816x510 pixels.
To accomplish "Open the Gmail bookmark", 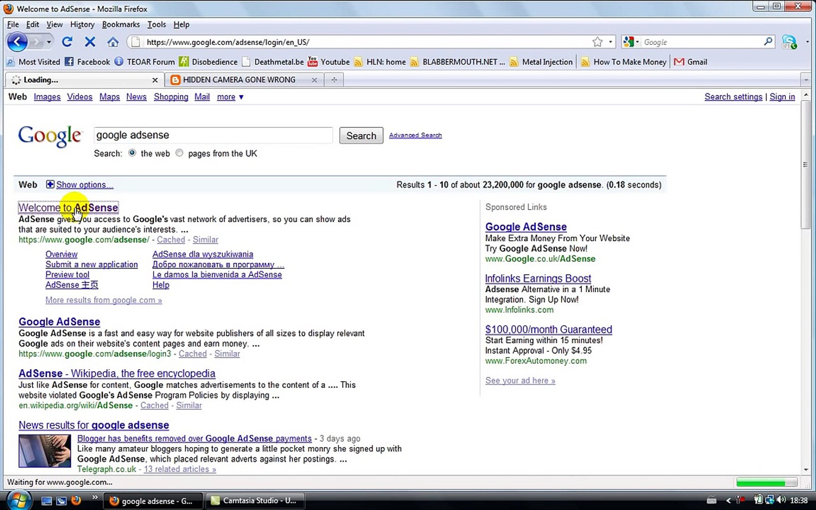I will click(690, 62).
